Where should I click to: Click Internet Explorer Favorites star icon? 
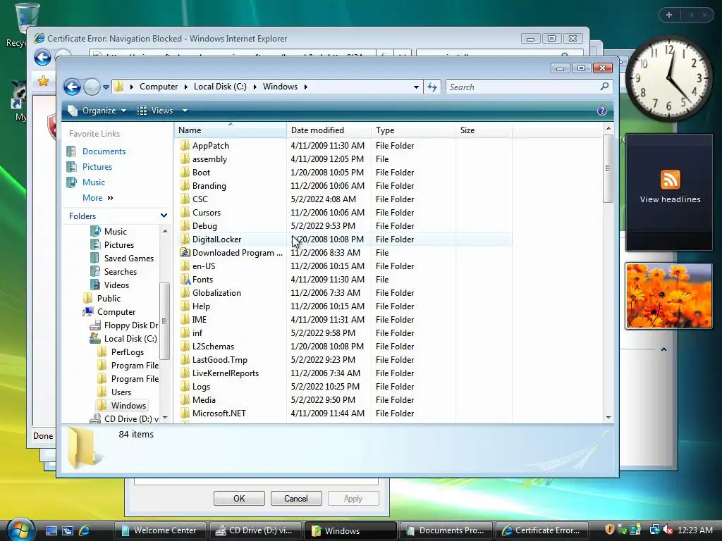pos(43,82)
